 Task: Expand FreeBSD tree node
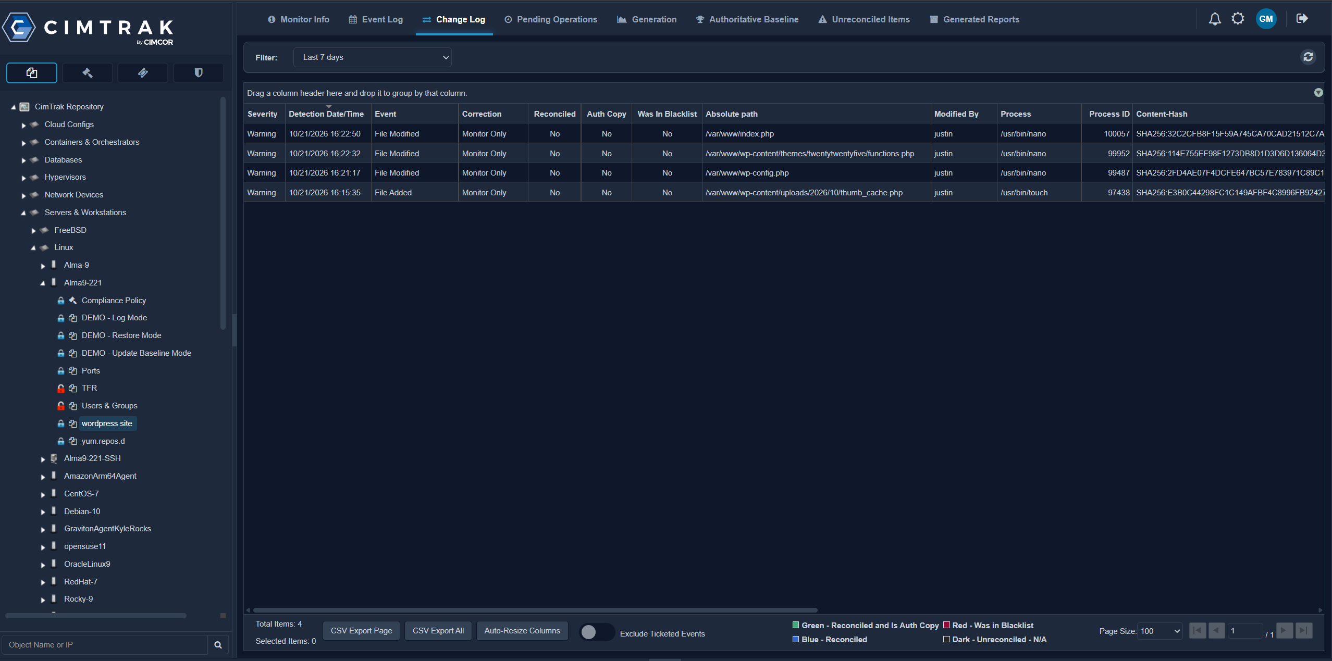pyautogui.click(x=33, y=231)
